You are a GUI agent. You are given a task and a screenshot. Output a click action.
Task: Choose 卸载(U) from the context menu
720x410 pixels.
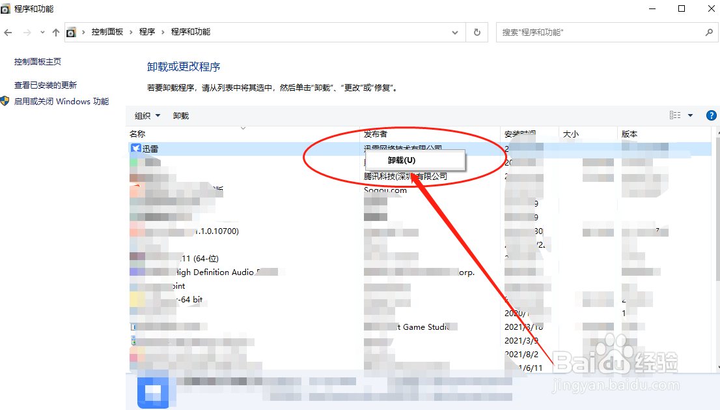(415, 160)
